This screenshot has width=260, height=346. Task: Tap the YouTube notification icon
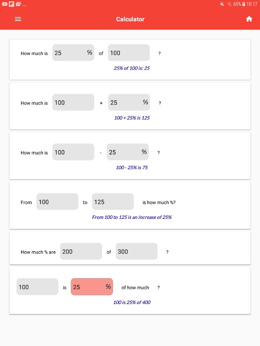click(4, 4)
